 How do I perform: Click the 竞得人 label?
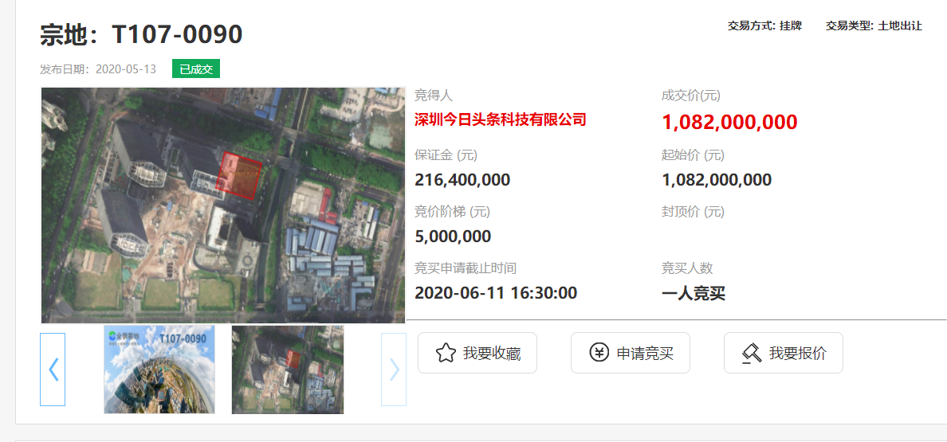pos(434,96)
